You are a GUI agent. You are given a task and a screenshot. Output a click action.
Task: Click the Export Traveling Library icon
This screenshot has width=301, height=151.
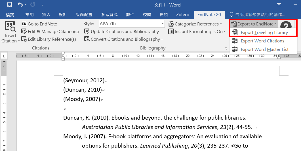[235, 32]
